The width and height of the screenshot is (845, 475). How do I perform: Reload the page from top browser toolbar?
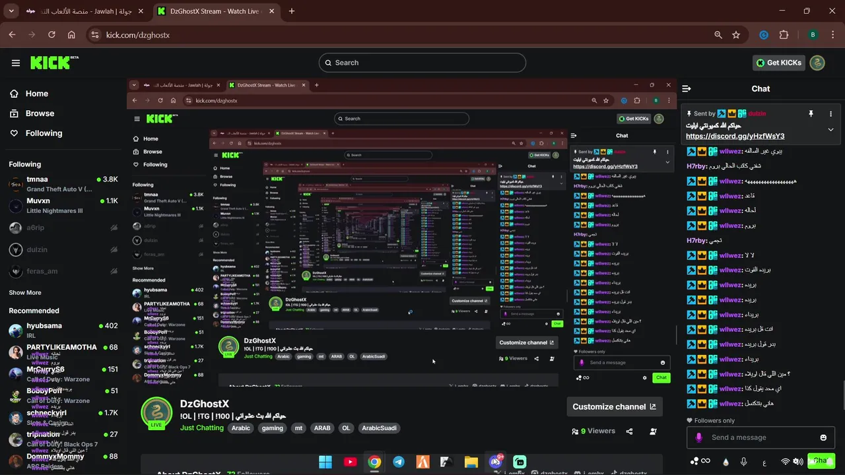click(51, 35)
